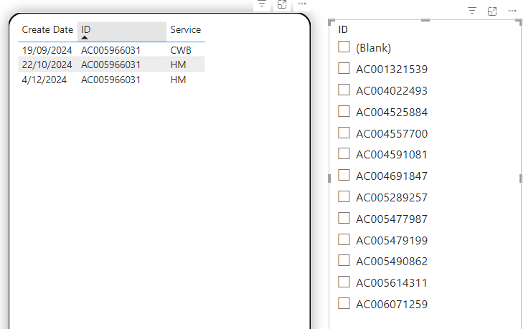Viewport: 531px width, 329px height.
Task: Click focus mode icon above ID slicer
Action: pos(492,11)
